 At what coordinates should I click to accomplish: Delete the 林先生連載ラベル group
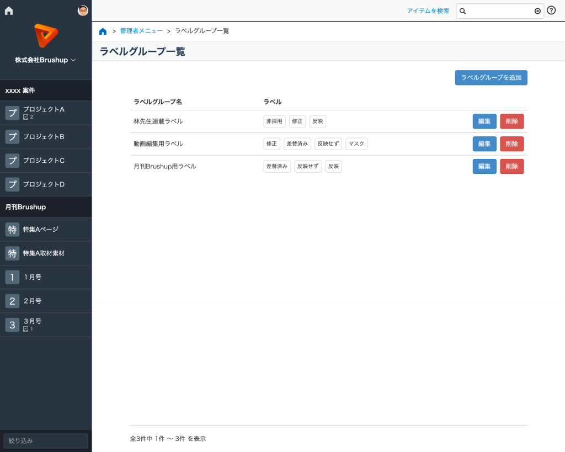pos(511,121)
